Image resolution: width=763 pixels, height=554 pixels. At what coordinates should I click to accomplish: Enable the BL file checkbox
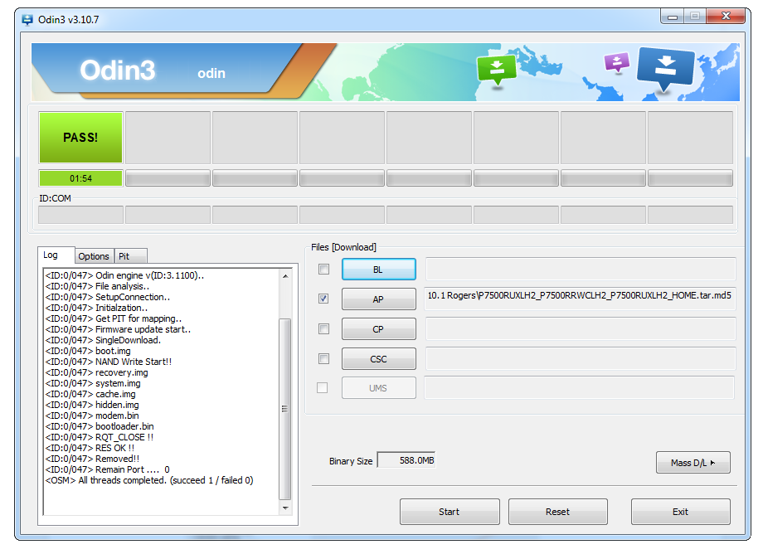323,269
